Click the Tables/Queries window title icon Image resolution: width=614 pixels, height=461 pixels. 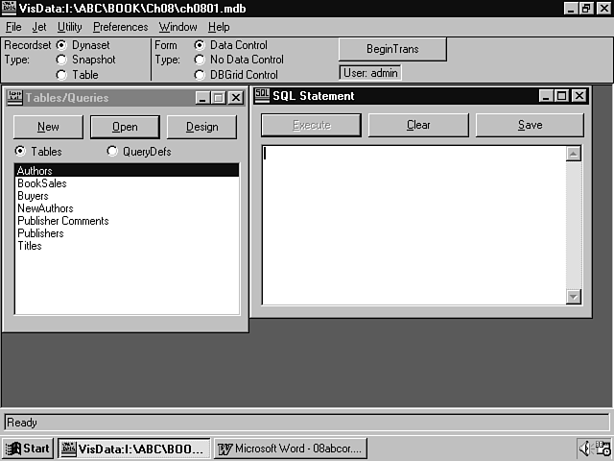(x=13, y=97)
